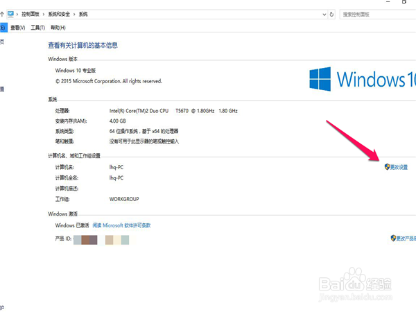Select the 2015 Microsoft Corporation copyright text
416x312 pixels.
(109, 81)
